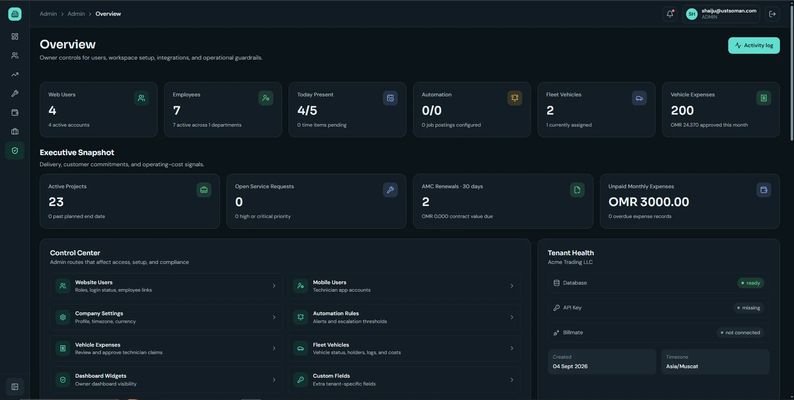The image size is (794, 400).
Task: Click the Billmate 'not connected' status badge
Action: click(740, 333)
